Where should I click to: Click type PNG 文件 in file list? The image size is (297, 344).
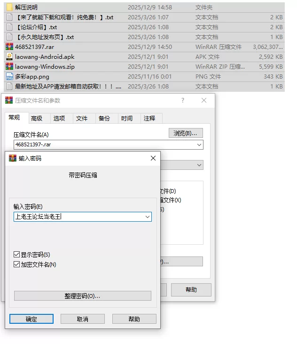tap(208, 77)
